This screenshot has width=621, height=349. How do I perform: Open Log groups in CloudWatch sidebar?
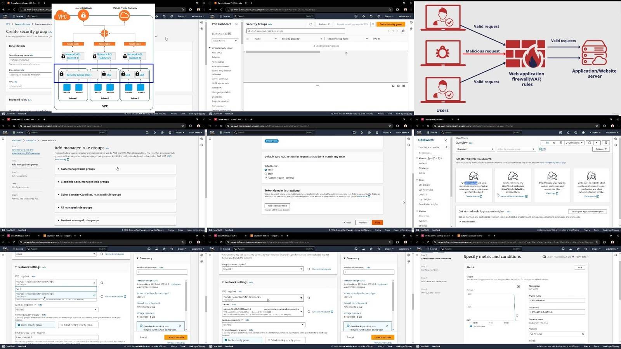pos(424,185)
